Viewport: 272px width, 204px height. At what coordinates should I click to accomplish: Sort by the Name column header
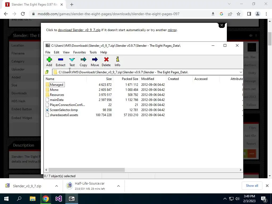(65, 79)
